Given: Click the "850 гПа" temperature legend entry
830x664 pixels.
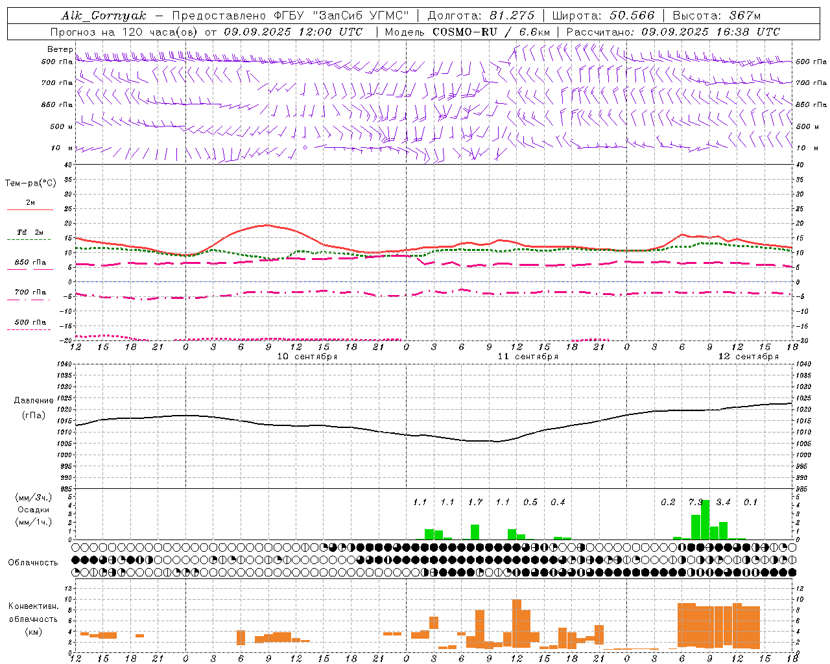Looking at the screenshot, I should pyautogui.click(x=30, y=263).
